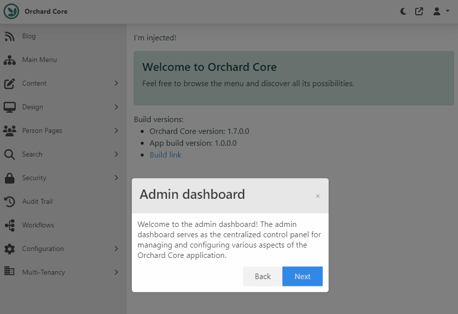Viewport: 458px width, 314px height.
Task: Expand the user menu dropdown arrow
Action: [x=448, y=11]
